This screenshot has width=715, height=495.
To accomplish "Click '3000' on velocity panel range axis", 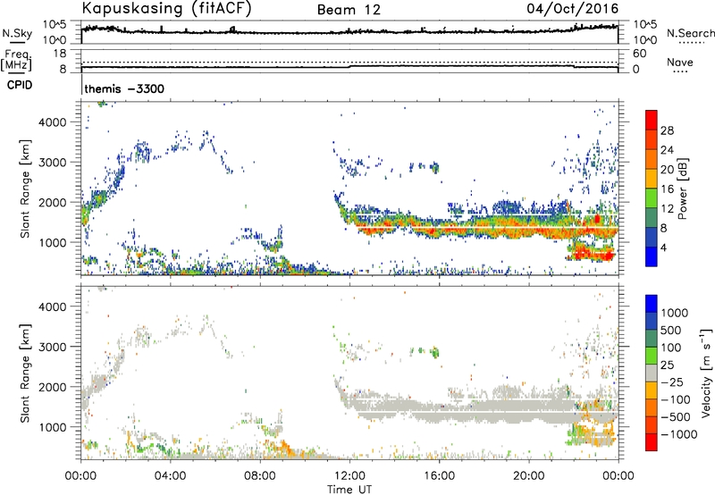I will tap(53, 347).
